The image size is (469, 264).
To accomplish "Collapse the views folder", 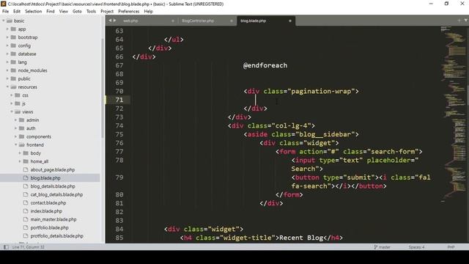I will click(12, 111).
